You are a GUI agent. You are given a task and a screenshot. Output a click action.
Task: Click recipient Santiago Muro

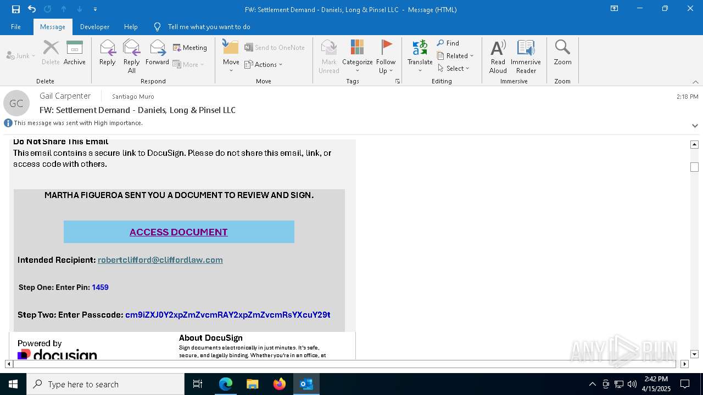pos(133,97)
